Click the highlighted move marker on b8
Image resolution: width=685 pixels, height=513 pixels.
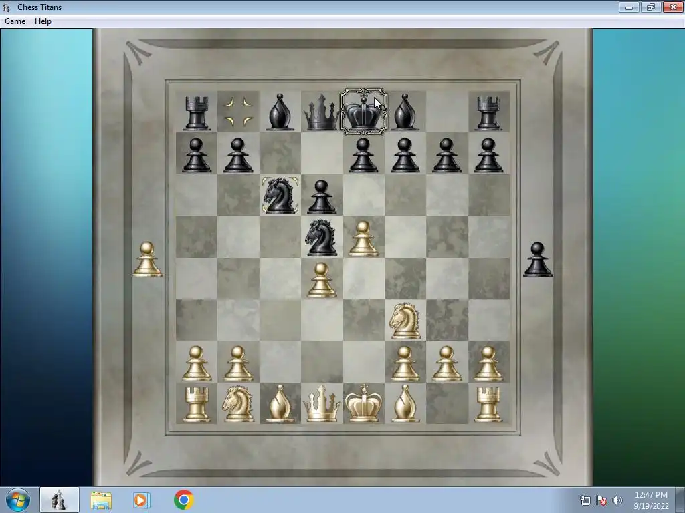(x=238, y=112)
